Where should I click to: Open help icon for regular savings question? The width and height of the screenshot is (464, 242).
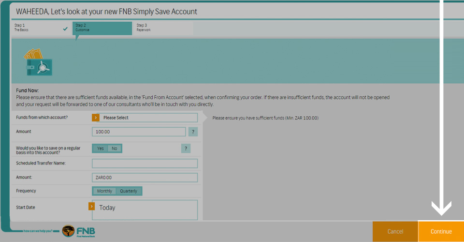[186, 149]
